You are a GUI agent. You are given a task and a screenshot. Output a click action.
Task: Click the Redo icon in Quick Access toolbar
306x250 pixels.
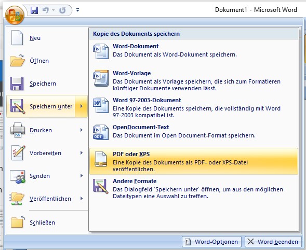pyautogui.click(x=62, y=10)
